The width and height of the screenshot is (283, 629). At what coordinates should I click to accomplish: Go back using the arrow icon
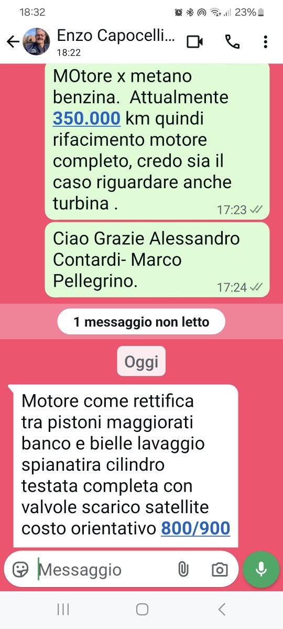[x=13, y=42]
